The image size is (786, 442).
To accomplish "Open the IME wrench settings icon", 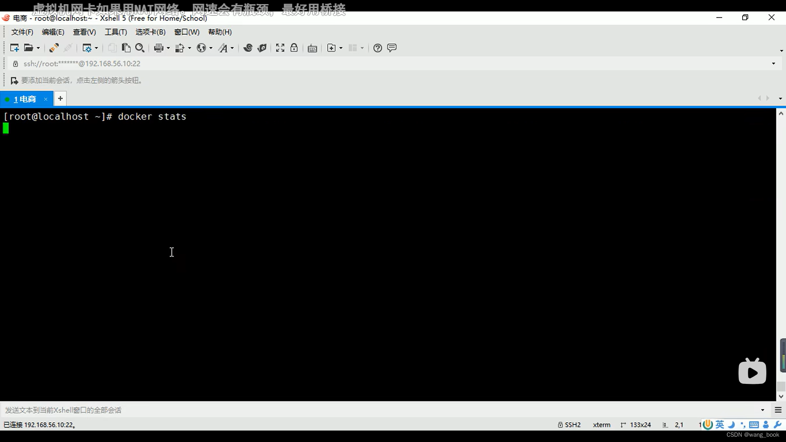I will point(777,424).
